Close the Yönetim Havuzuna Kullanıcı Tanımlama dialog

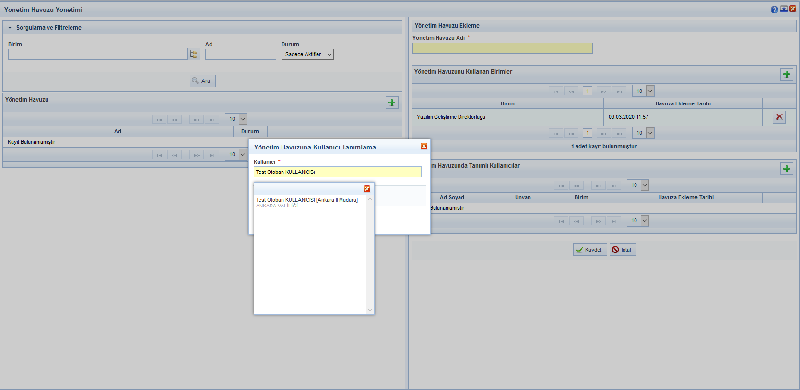coord(424,147)
